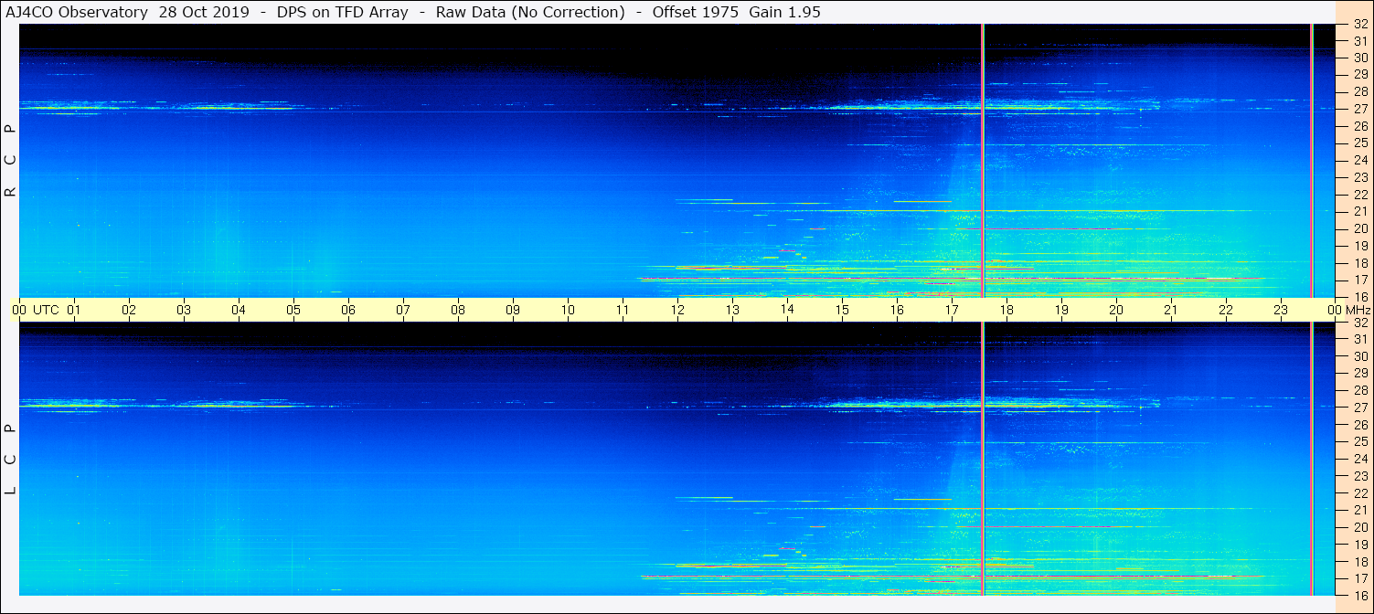Click hour '06' on the UTC time axis

tap(348, 310)
